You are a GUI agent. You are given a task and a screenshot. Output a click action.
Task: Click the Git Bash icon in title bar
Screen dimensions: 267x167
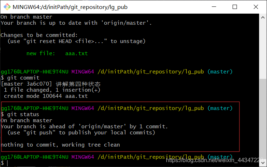pyautogui.click(x=7, y=7)
